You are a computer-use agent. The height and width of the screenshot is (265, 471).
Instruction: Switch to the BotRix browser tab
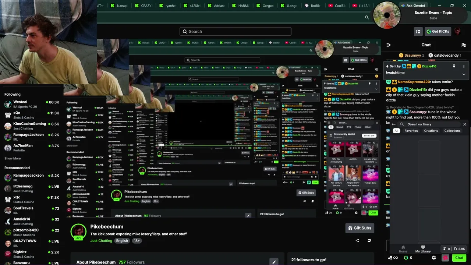[313, 6]
